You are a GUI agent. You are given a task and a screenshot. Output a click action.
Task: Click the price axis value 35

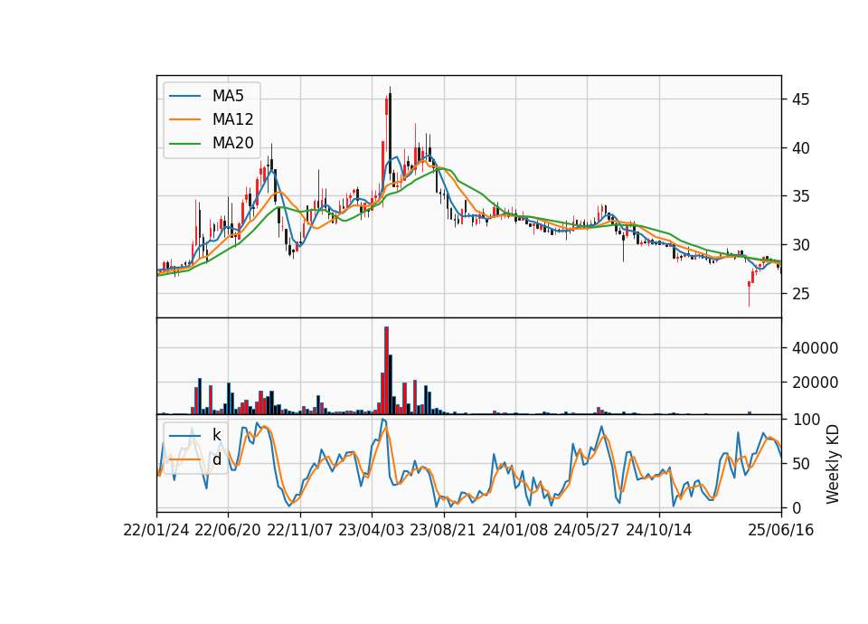point(801,196)
